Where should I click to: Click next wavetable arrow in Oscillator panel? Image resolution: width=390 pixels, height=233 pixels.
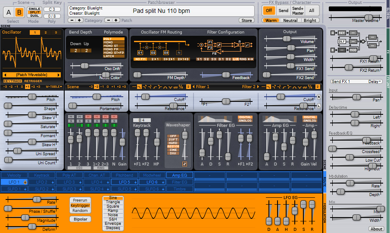59,75
